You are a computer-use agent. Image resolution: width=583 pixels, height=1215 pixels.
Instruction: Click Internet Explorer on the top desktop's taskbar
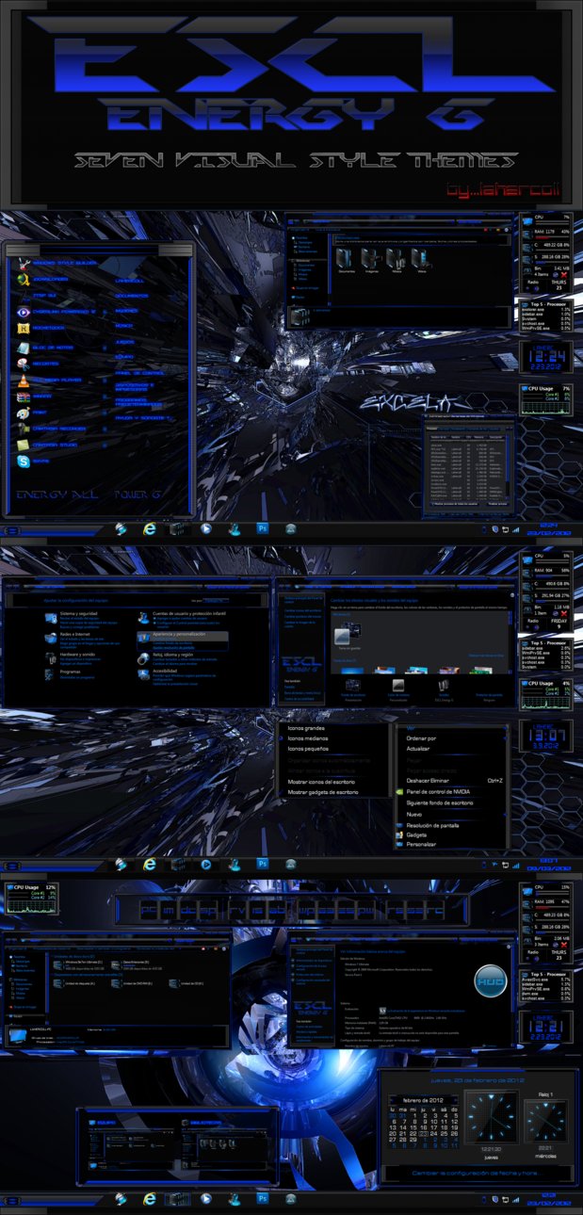click(150, 528)
